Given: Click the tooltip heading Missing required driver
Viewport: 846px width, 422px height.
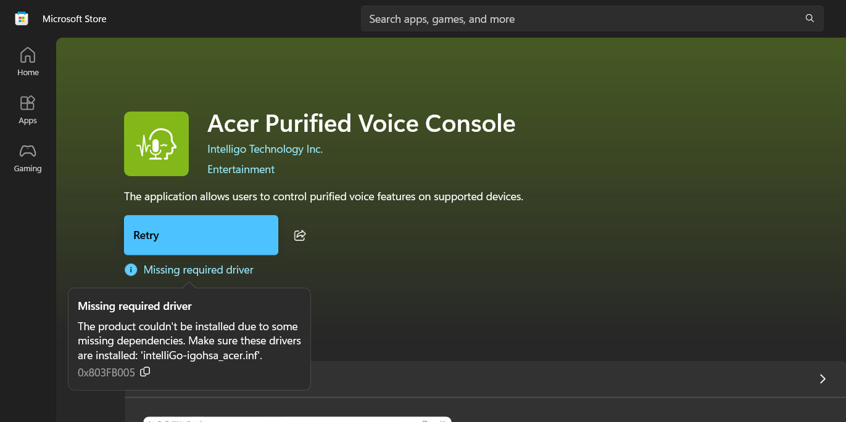Looking at the screenshot, I should pos(135,306).
